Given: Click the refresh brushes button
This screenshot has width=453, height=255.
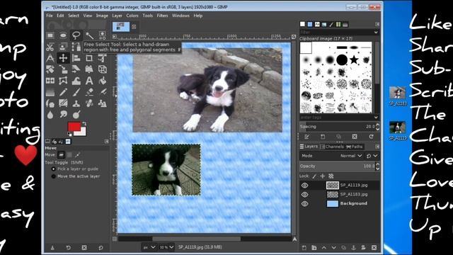Looking at the screenshot, I should [x=371, y=137].
